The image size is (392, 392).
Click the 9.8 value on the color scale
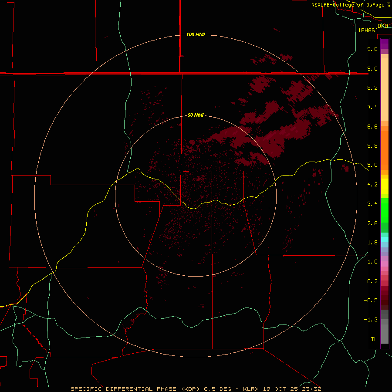point(372,49)
